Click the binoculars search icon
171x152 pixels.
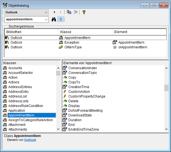click(x=54, y=19)
